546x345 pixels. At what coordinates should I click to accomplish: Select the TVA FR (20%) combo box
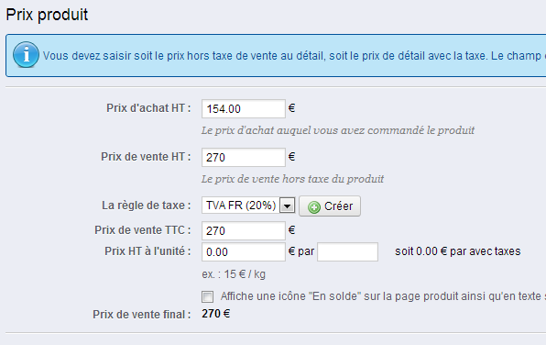tap(248, 206)
